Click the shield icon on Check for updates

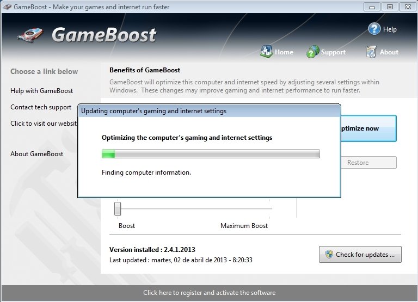[329, 254]
